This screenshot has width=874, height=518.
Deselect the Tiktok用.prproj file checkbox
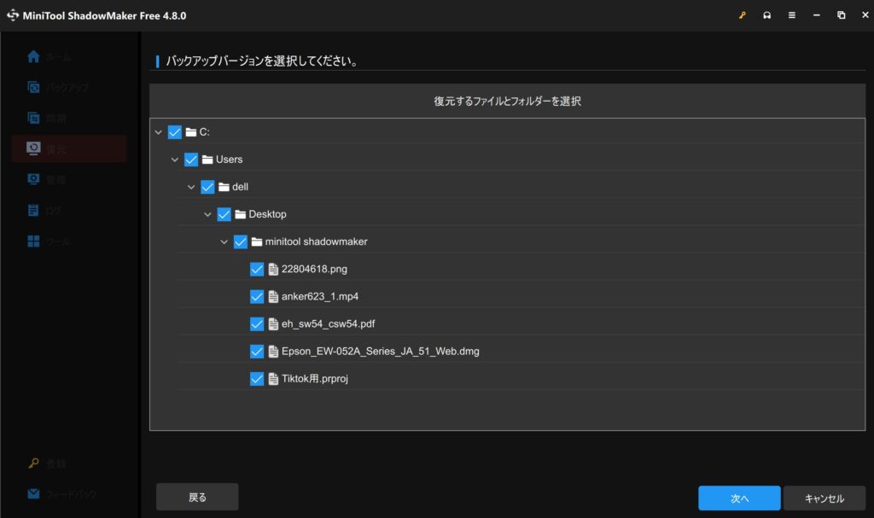[257, 378]
